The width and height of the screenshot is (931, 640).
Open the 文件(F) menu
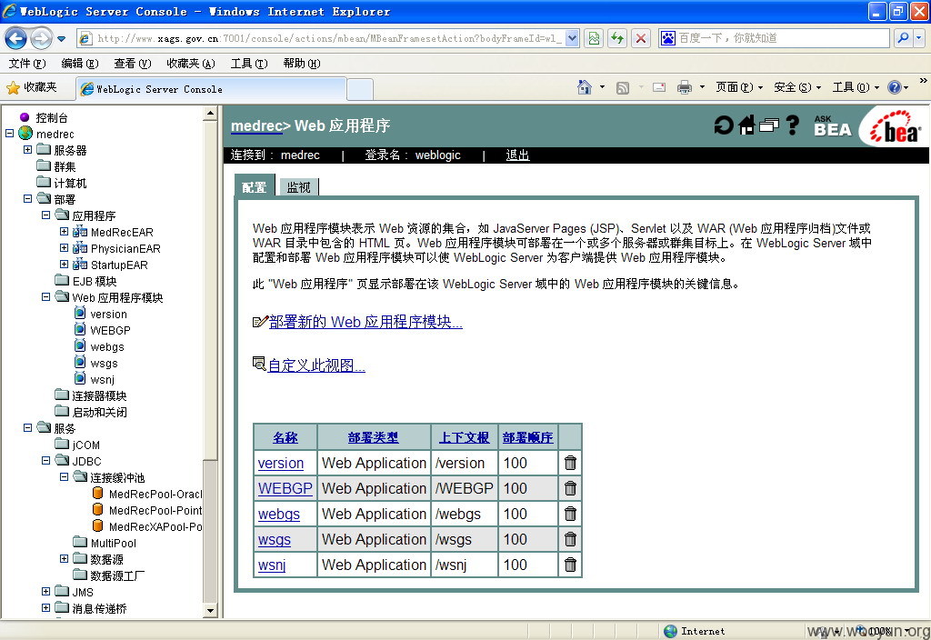[26, 64]
